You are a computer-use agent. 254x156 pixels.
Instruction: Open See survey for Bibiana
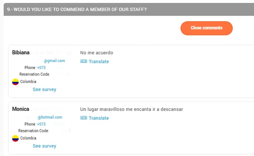(x=44, y=89)
